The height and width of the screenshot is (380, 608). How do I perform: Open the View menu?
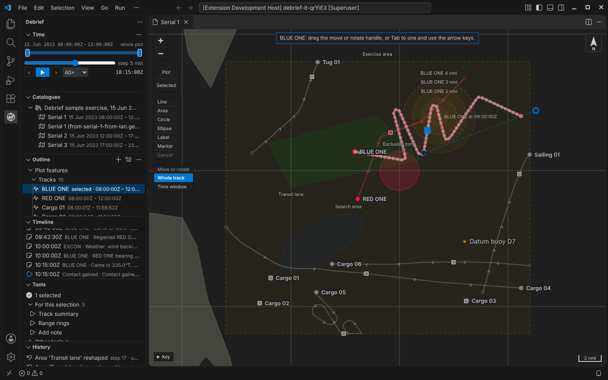coord(87,8)
